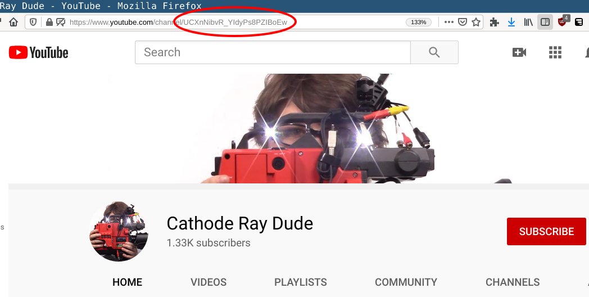Go to Firefox home page icon
589x297 pixels.
point(13,22)
